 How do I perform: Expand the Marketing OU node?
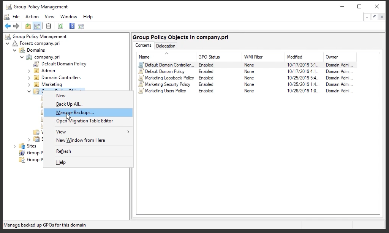[29, 84]
